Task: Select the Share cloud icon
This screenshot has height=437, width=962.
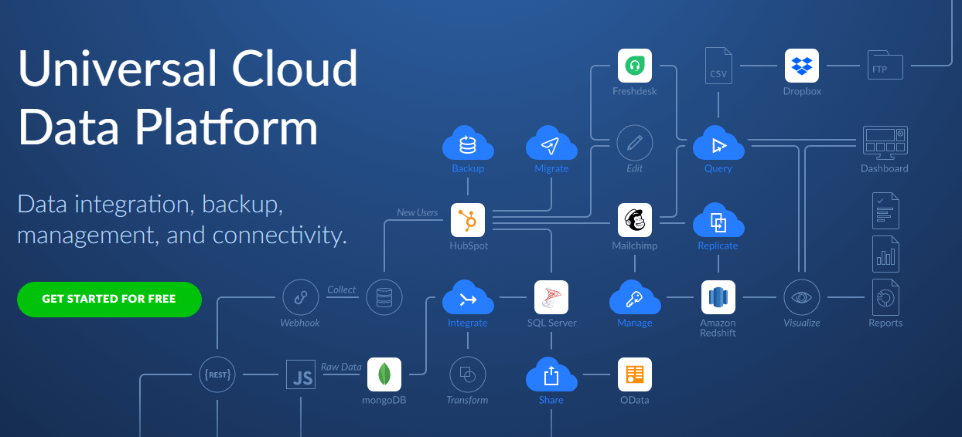Action: pos(551,374)
